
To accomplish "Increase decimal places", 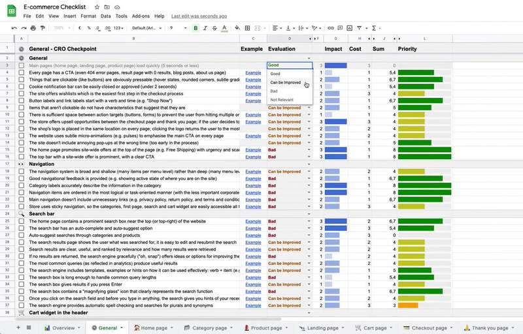I will pyautogui.click(x=107, y=28).
